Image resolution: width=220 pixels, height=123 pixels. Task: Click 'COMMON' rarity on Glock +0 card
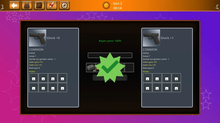coord(36,50)
